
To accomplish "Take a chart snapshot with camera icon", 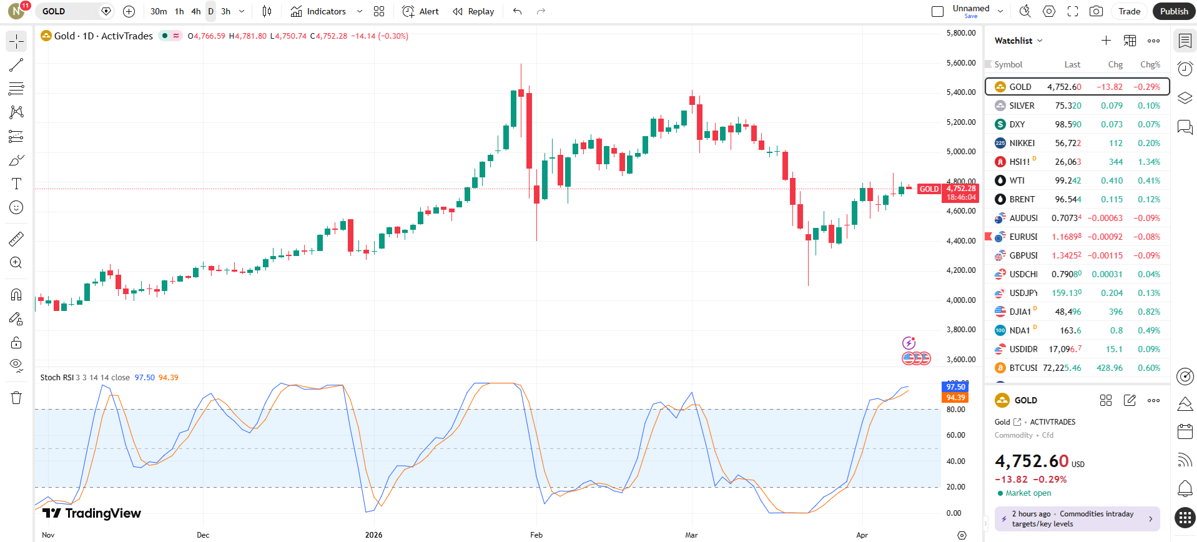I will tap(1096, 11).
